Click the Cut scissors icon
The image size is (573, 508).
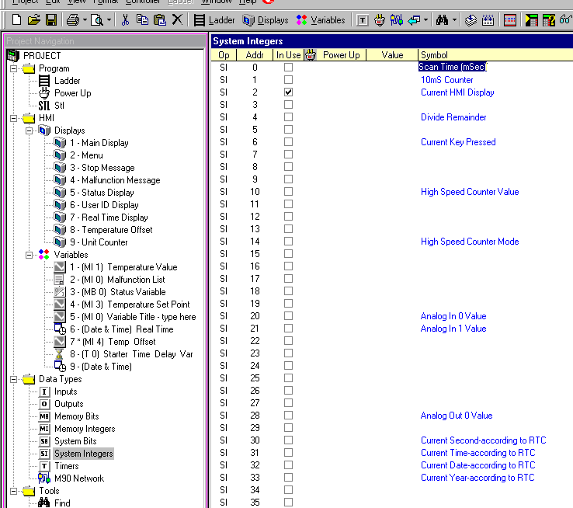(x=125, y=20)
